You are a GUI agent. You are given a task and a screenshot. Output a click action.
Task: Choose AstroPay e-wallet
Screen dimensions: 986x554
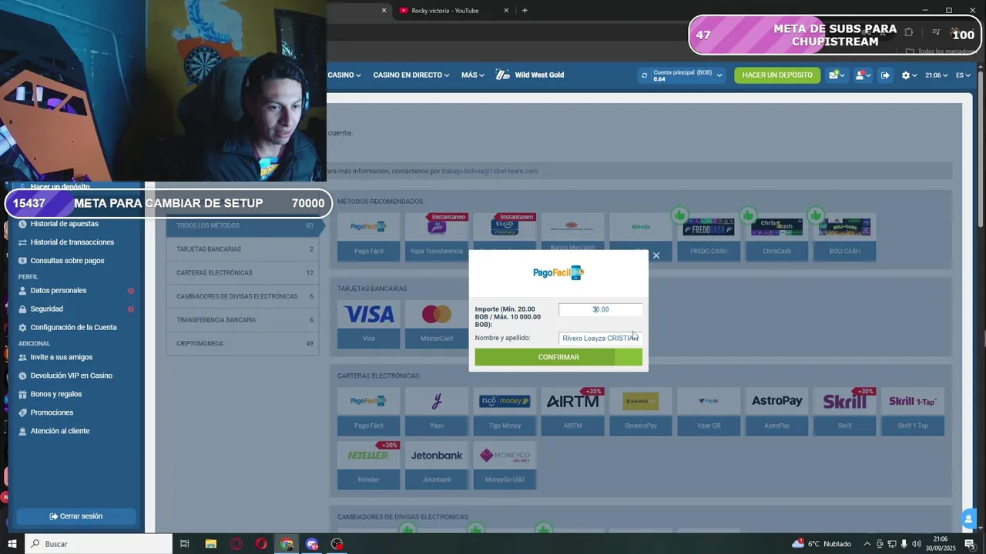point(776,412)
